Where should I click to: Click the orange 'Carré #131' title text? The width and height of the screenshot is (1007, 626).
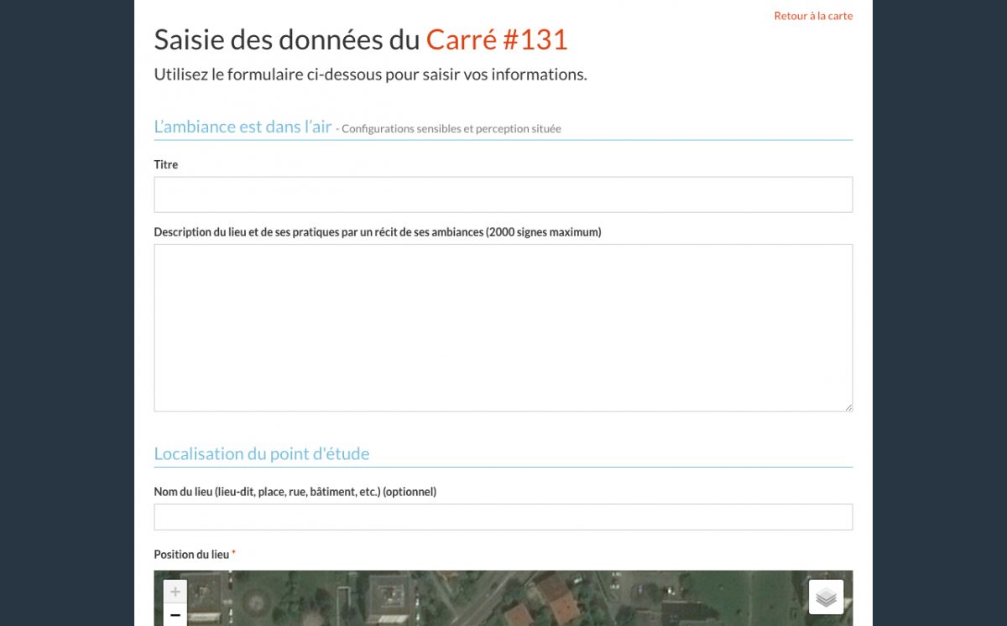[x=497, y=39]
